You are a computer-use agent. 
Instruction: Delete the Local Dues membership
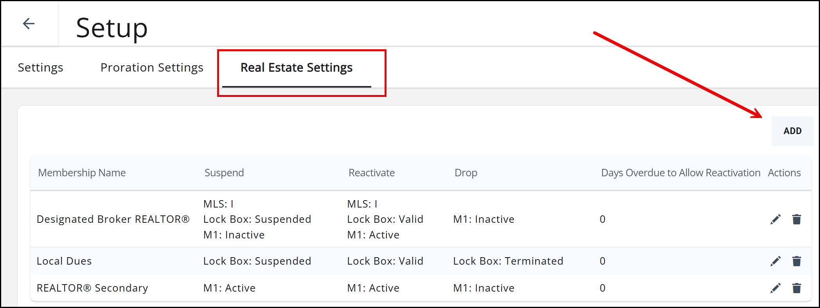pyautogui.click(x=797, y=261)
